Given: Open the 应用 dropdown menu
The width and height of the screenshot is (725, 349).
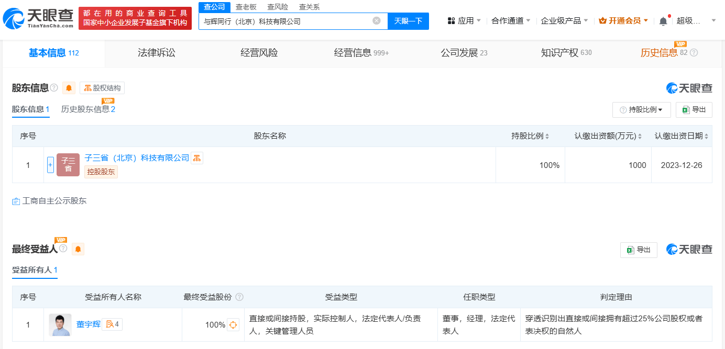Looking at the screenshot, I should click(x=464, y=21).
